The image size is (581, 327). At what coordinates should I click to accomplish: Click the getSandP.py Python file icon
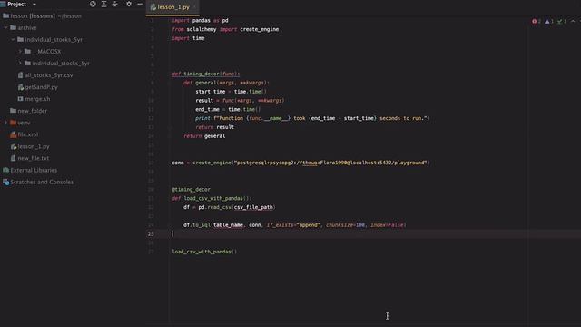coord(21,87)
